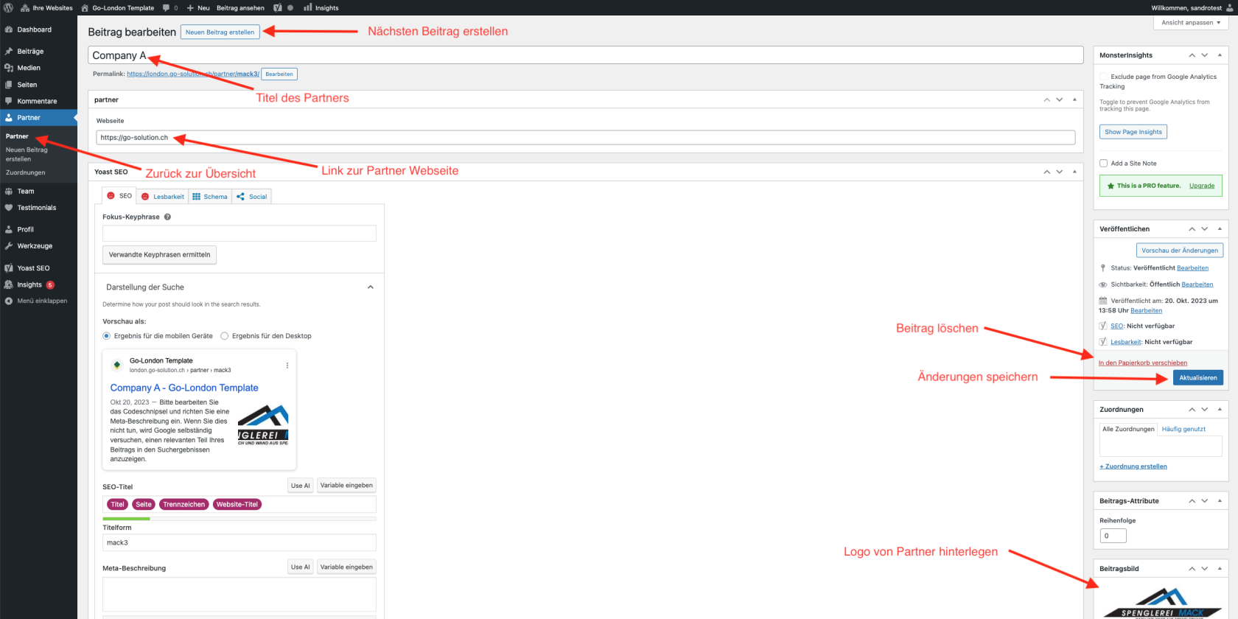Move the Veröffentlichen panel up

(x=1192, y=229)
